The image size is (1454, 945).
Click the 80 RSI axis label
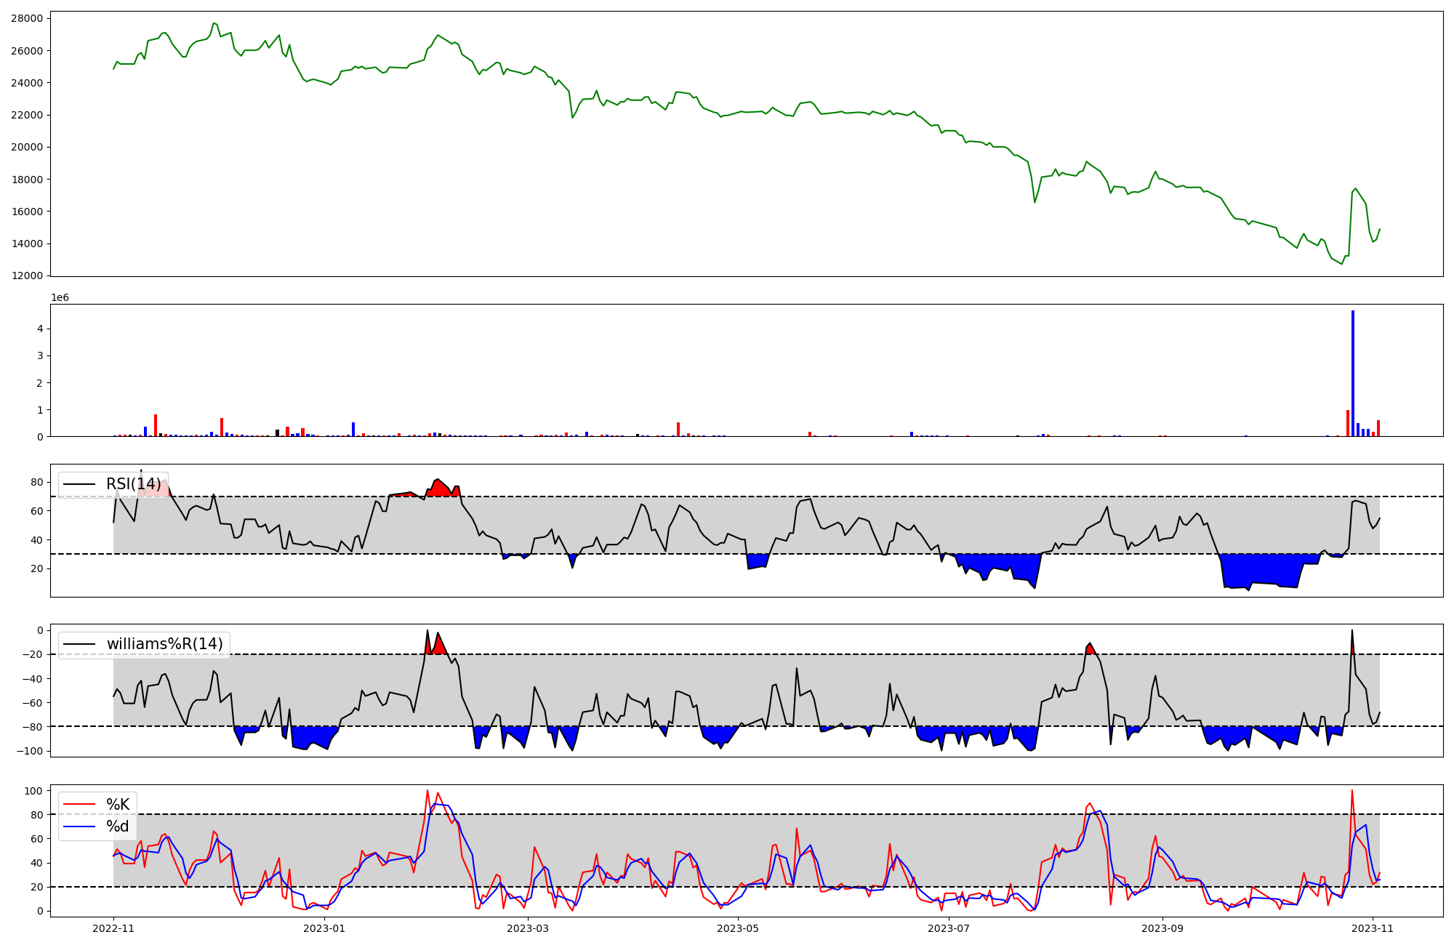click(37, 482)
